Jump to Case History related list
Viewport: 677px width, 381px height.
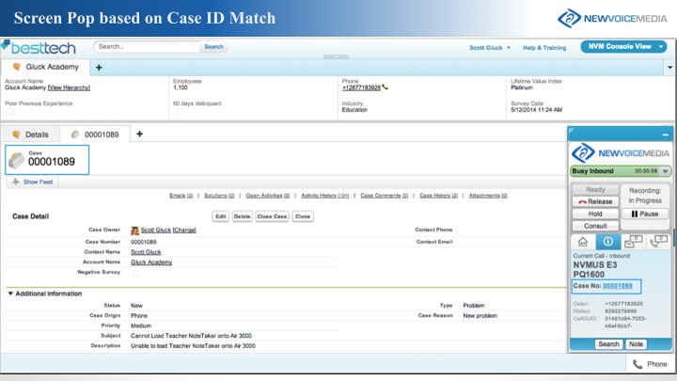(x=439, y=196)
